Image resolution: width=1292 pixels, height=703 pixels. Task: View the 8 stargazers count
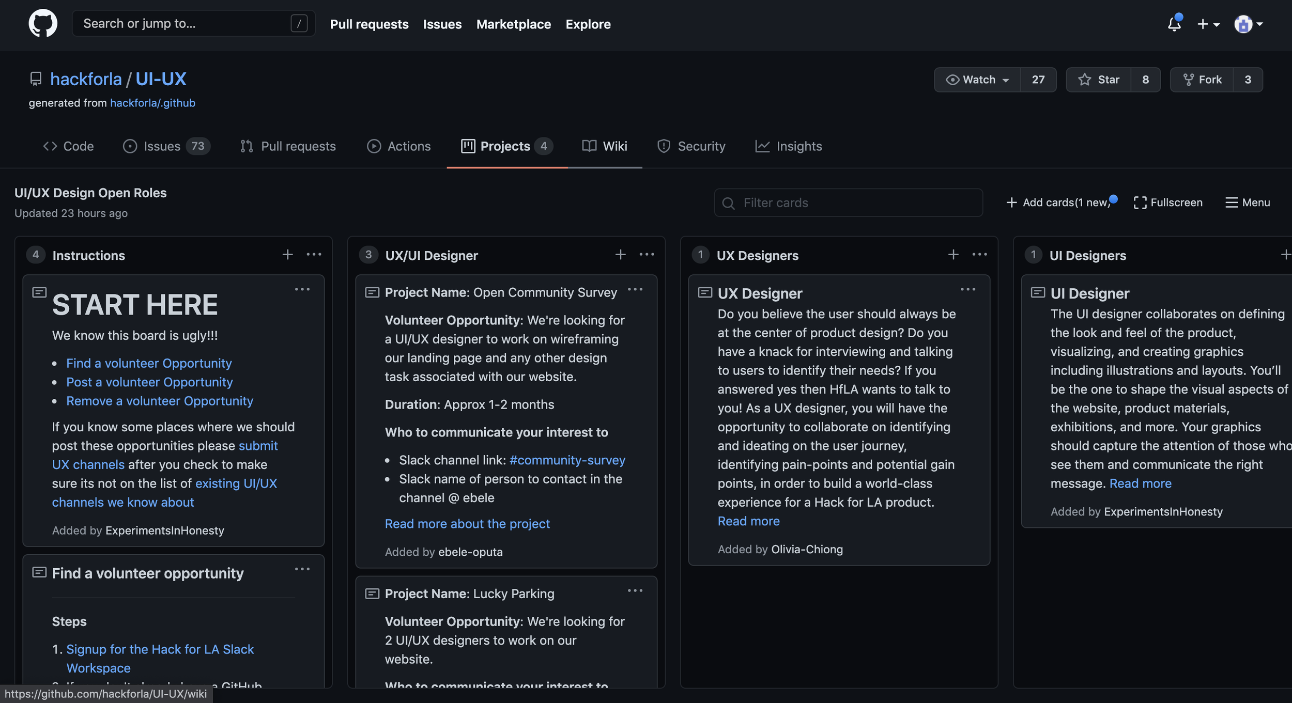[1146, 80]
